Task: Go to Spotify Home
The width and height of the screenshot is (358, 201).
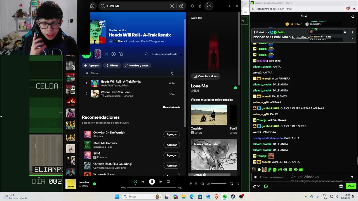Action: pyautogui.click(x=92, y=6)
